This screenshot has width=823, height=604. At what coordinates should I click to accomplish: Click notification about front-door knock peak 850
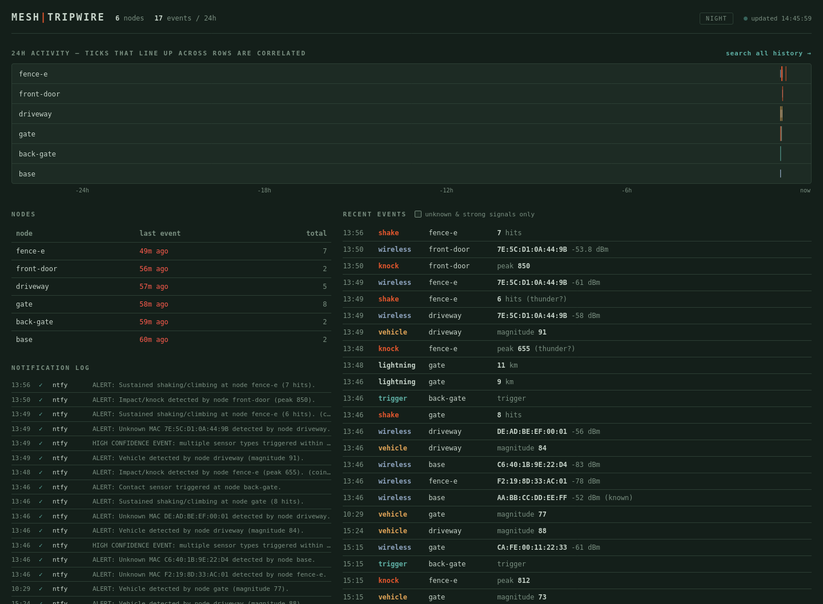(171, 400)
